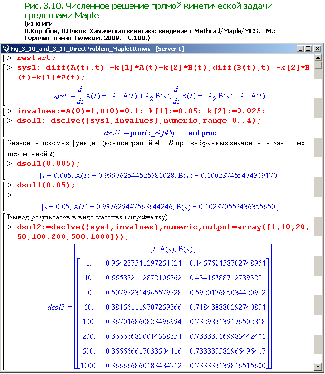Screen dimensions: 325x374
Task: Click the [t, A(t), B(t)] array header
Action: 173,249
